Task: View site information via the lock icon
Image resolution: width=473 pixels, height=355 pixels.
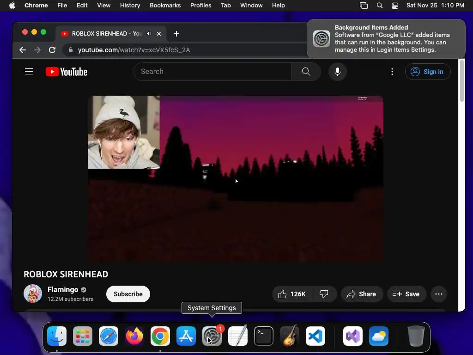Action: coord(71,50)
